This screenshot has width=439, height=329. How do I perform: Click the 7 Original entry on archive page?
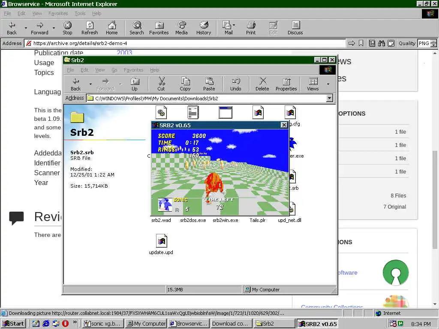pos(394,207)
